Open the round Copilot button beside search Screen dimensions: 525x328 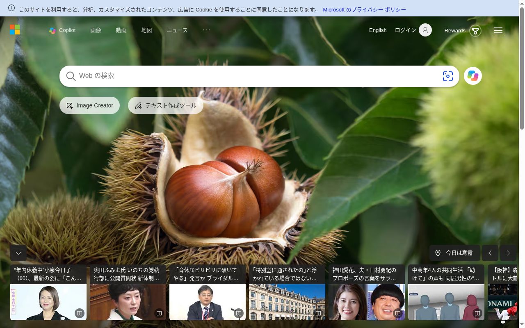[x=473, y=76]
